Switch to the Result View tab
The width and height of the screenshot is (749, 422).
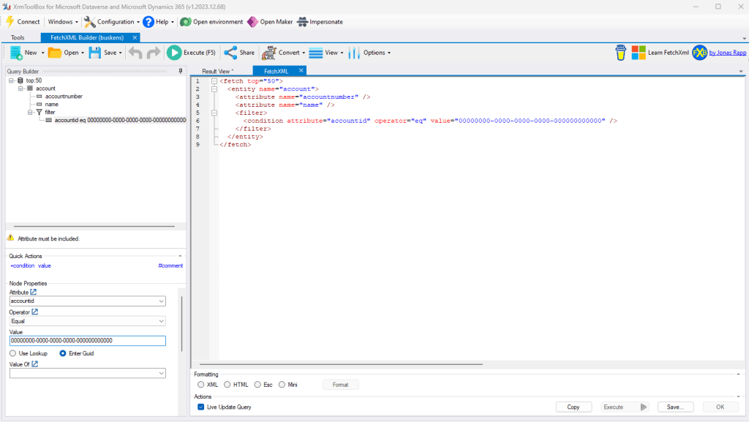[x=218, y=71]
